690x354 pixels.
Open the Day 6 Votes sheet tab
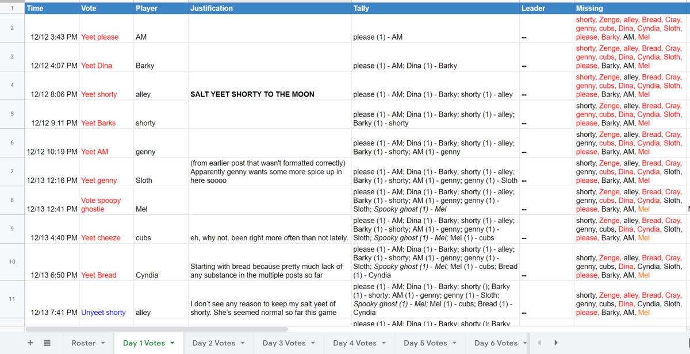(495, 343)
